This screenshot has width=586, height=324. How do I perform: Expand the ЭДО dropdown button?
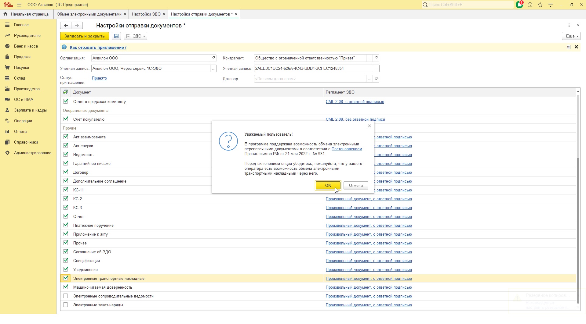[x=136, y=36]
